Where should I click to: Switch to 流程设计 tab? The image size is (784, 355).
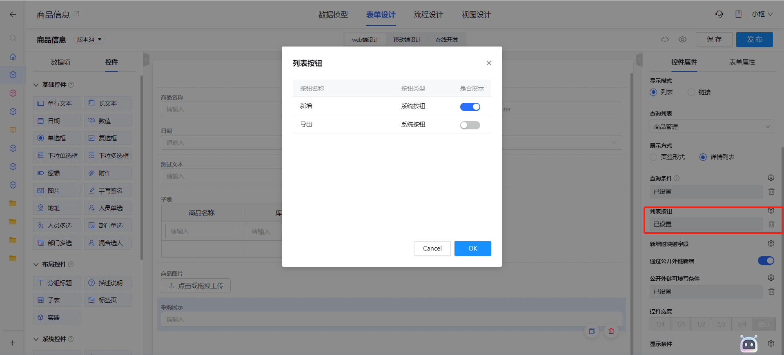[x=428, y=15]
